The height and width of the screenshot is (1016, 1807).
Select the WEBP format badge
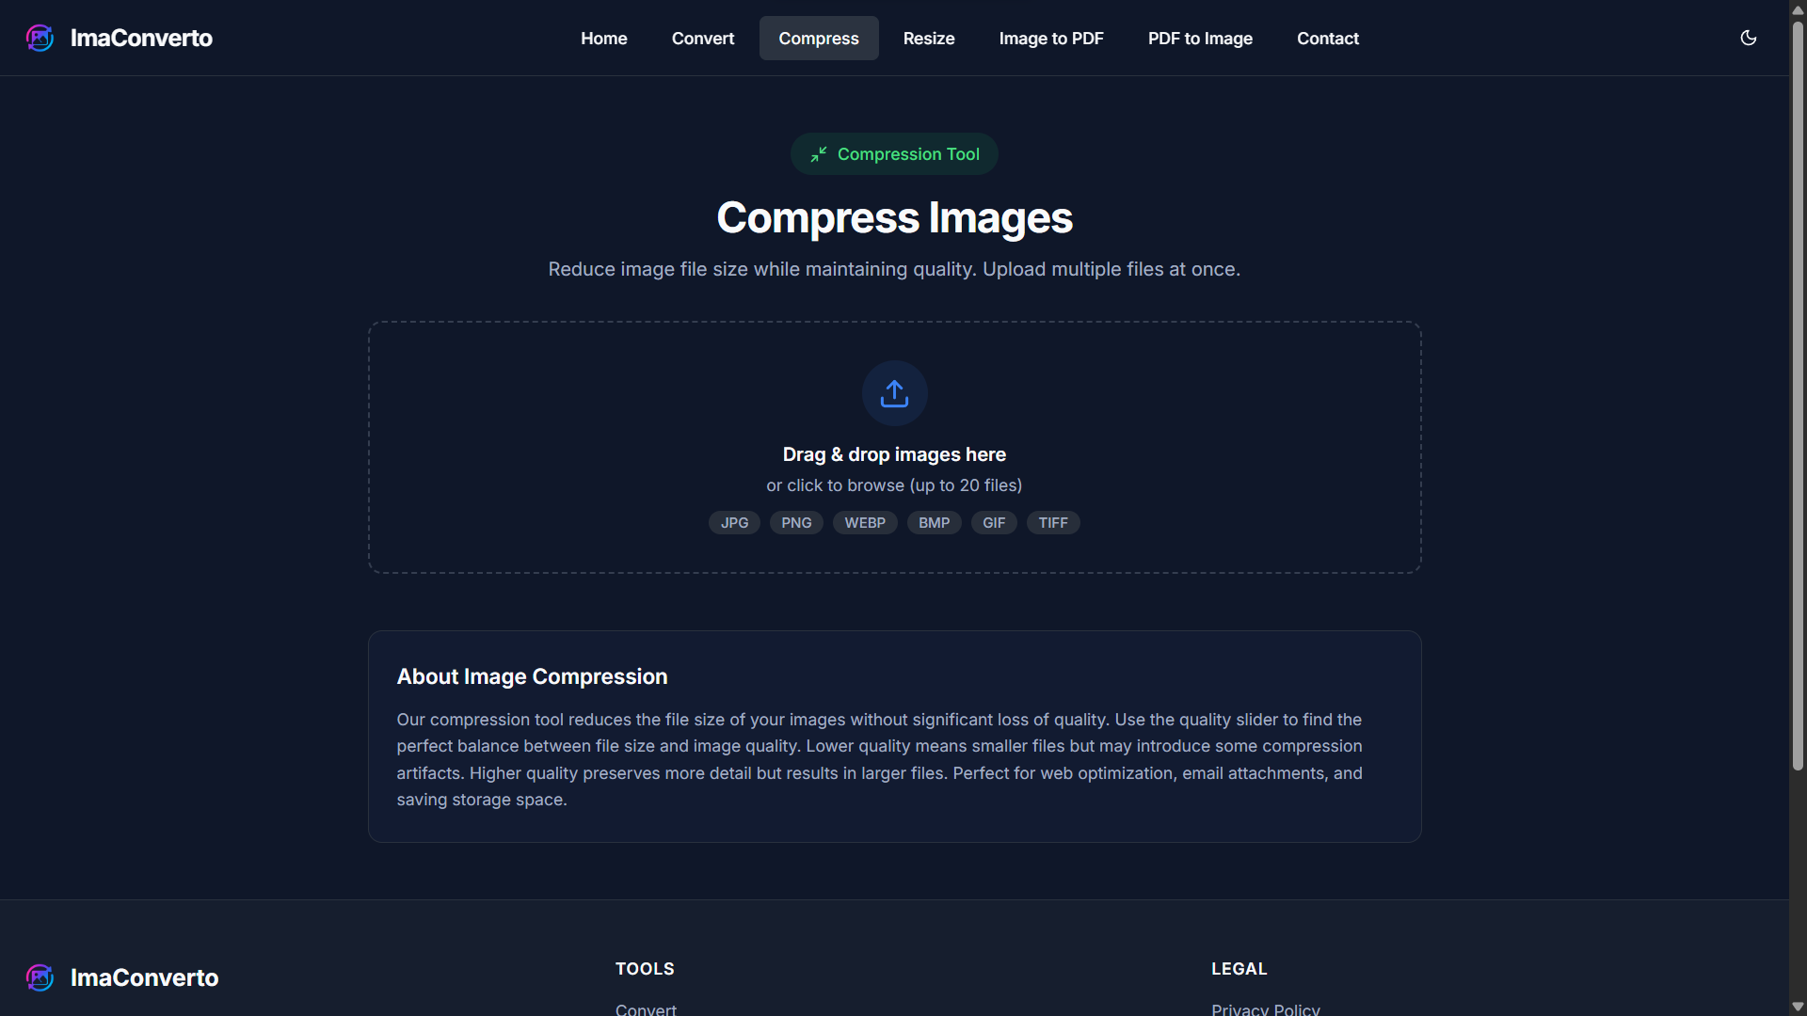tap(864, 522)
